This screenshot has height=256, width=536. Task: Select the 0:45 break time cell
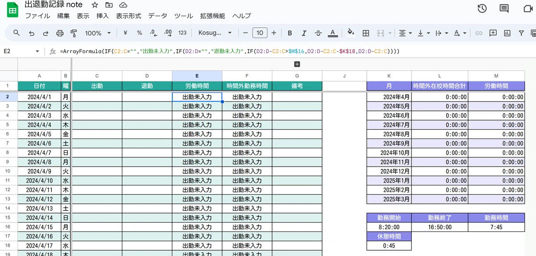[x=389, y=246]
